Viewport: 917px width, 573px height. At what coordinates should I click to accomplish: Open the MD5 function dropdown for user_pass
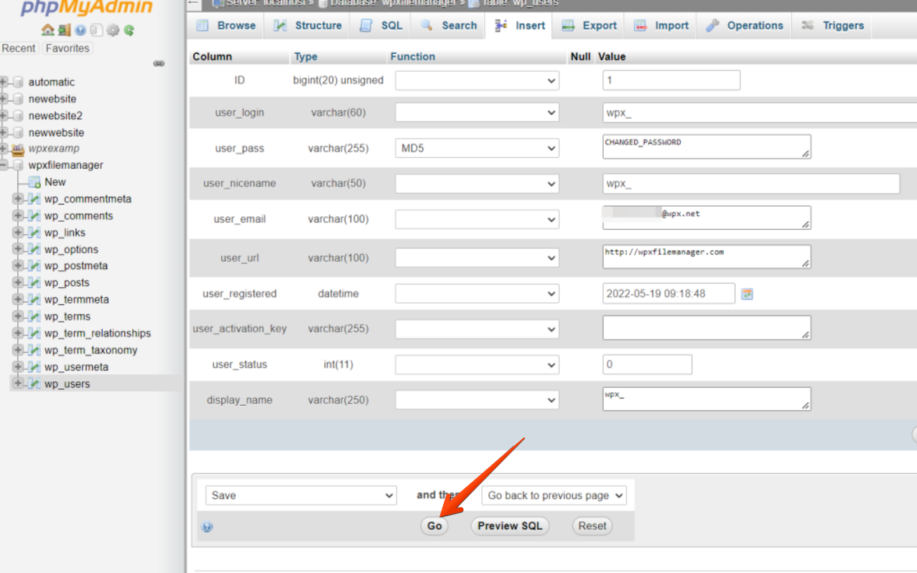click(477, 149)
